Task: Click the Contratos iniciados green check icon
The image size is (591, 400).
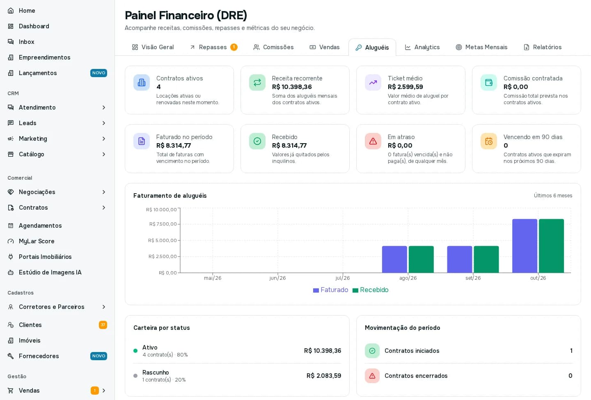Action: point(372,351)
